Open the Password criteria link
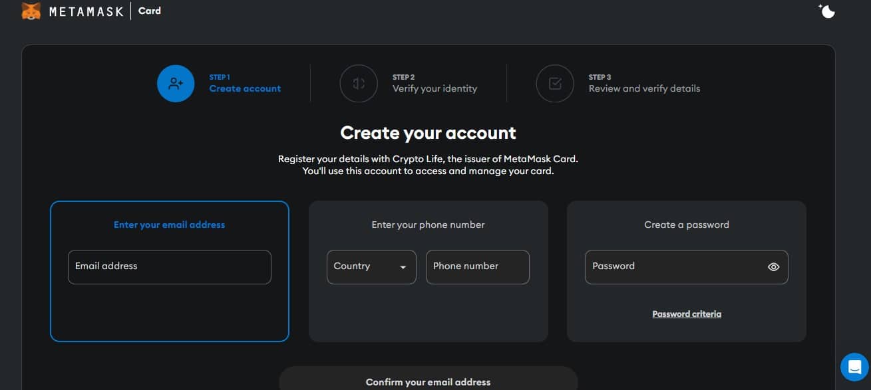Image resolution: width=871 pixels, height=390 pixels. point(687,314)
